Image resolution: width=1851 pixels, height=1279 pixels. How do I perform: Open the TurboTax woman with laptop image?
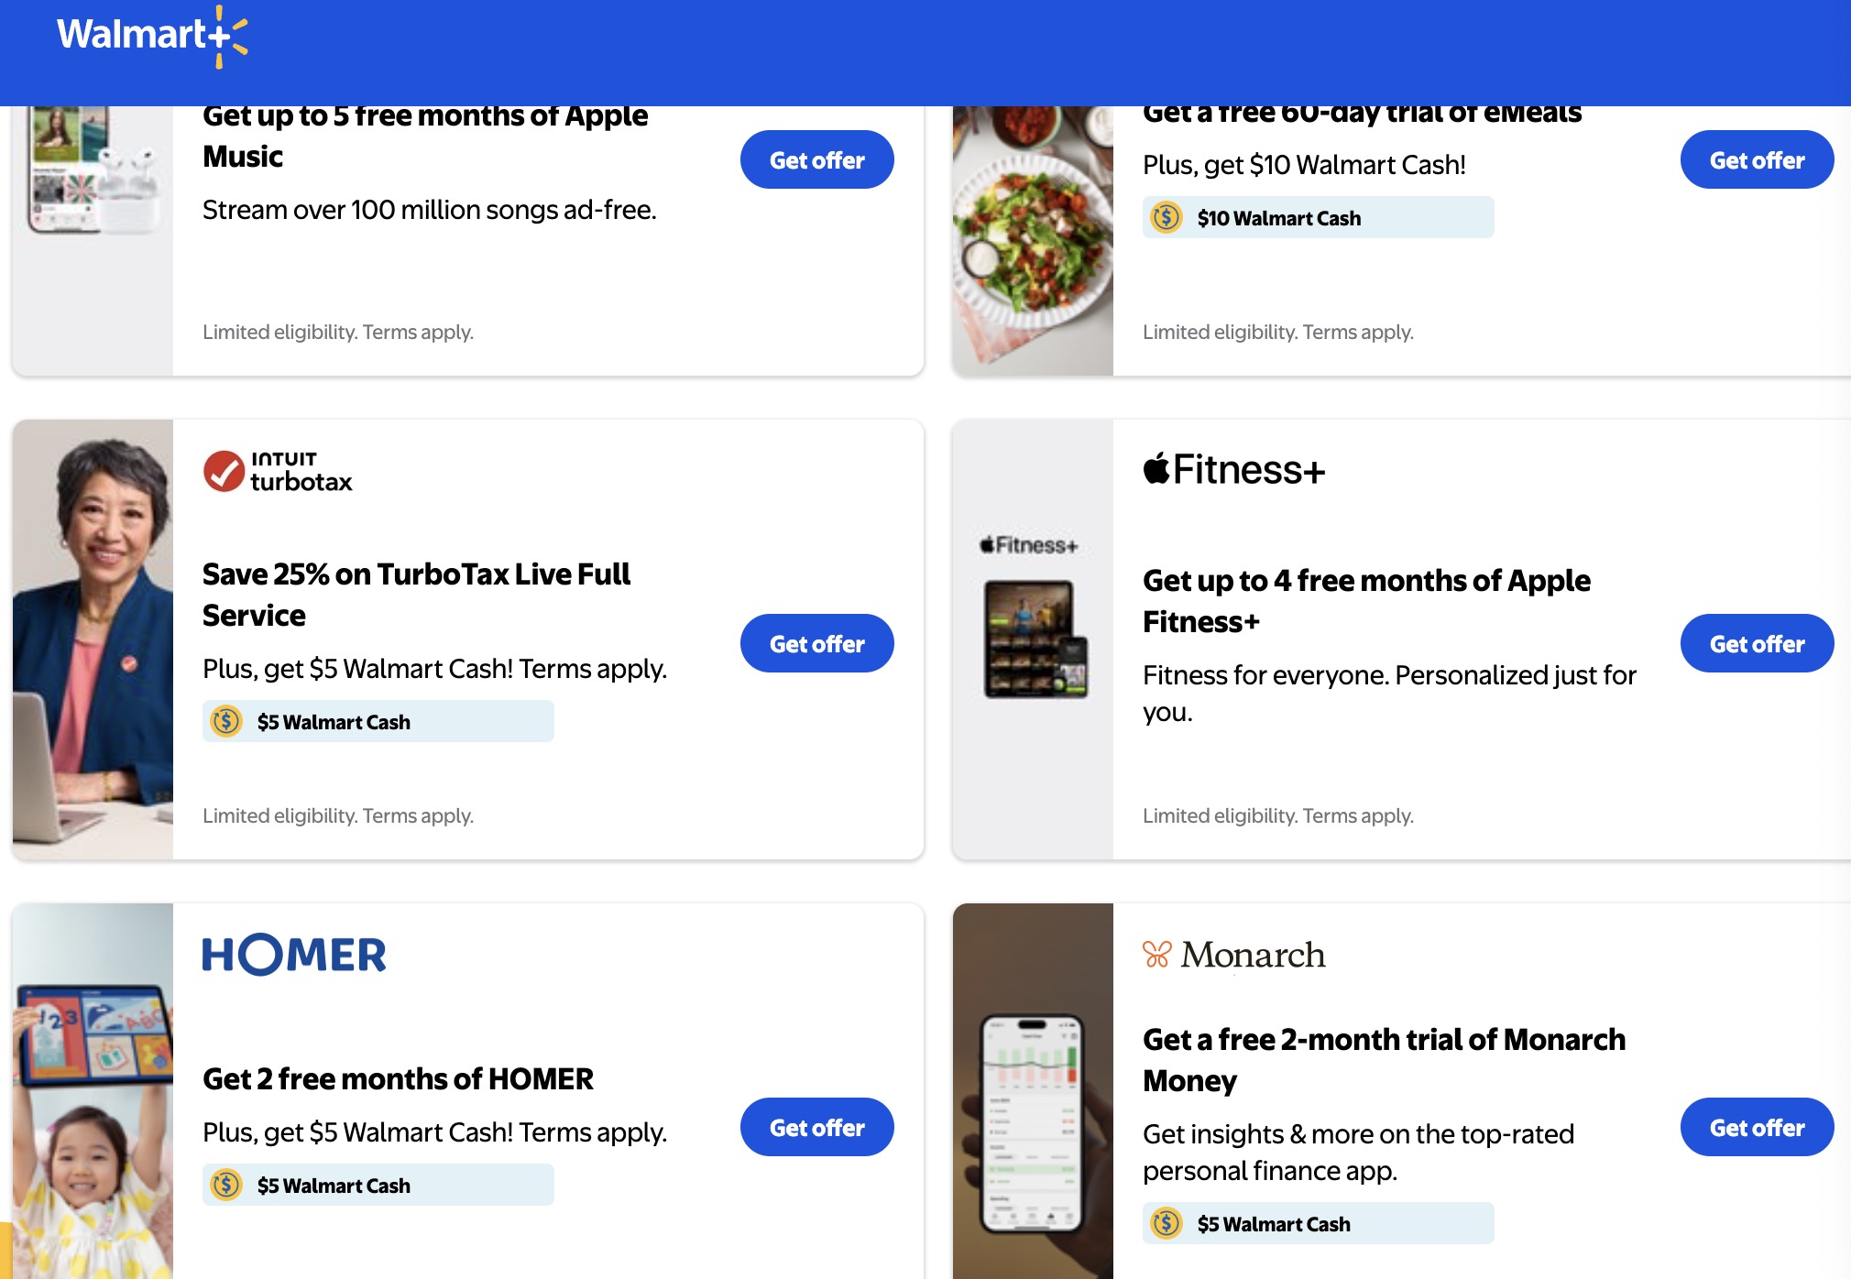(93, 639)
